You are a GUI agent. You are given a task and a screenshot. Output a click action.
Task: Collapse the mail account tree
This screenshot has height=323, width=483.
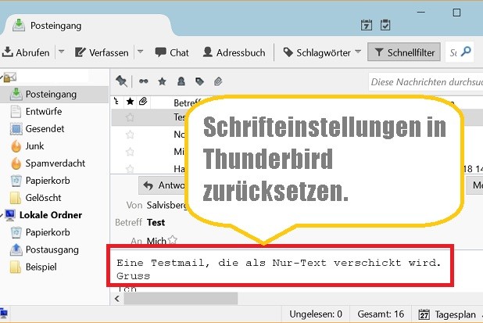tap(2, 77)
